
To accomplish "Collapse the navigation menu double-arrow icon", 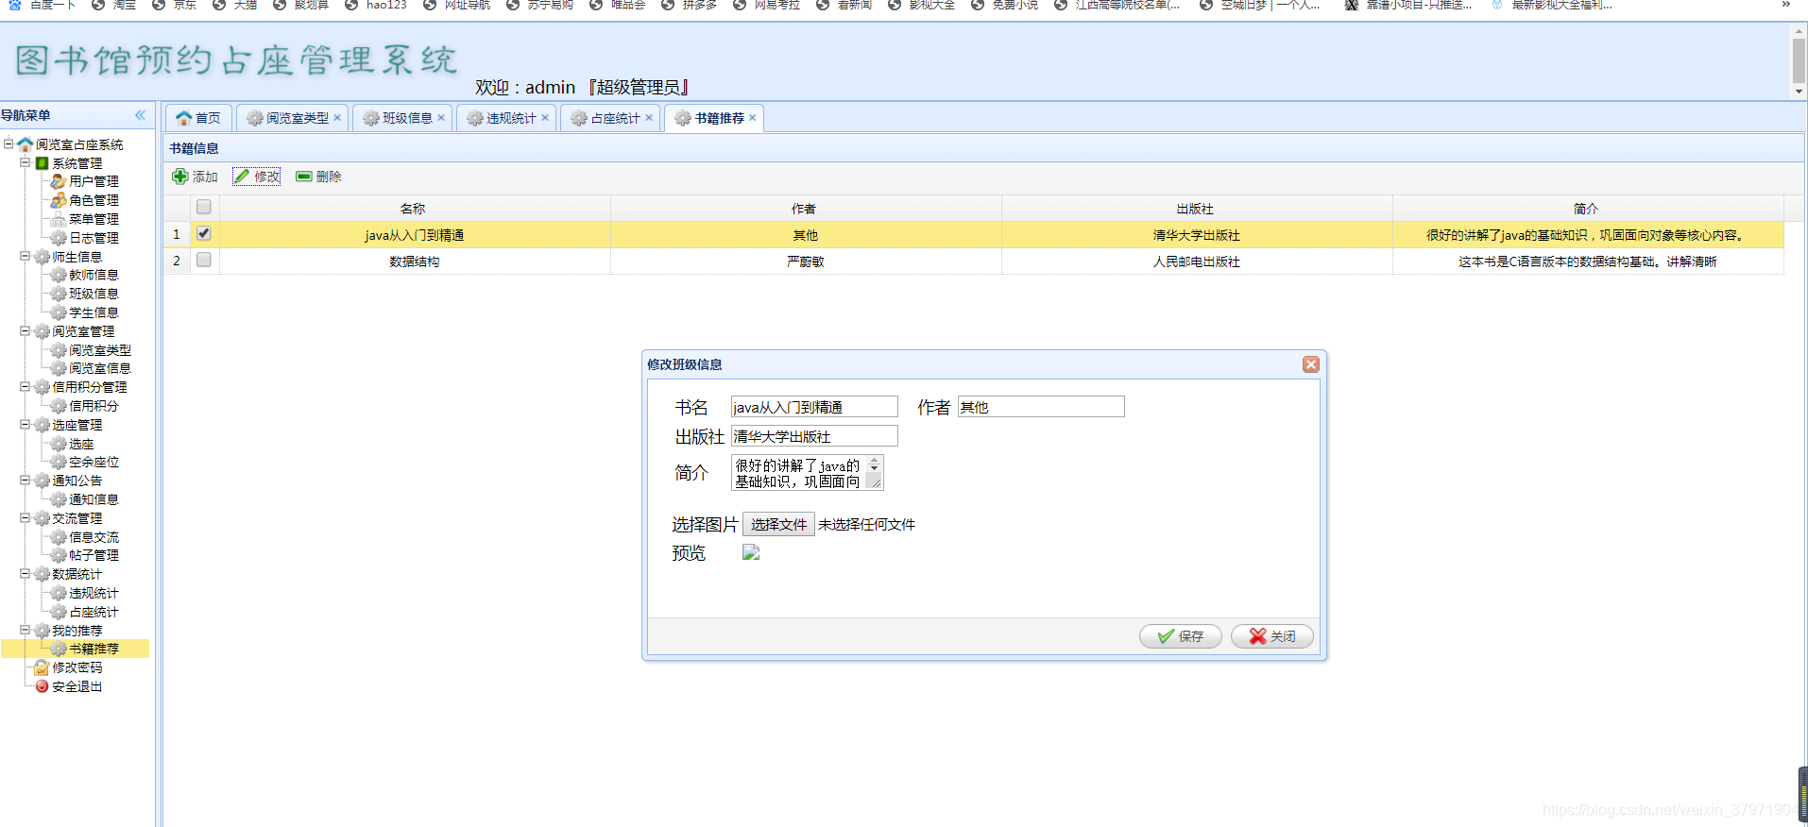I will point(140,115).
